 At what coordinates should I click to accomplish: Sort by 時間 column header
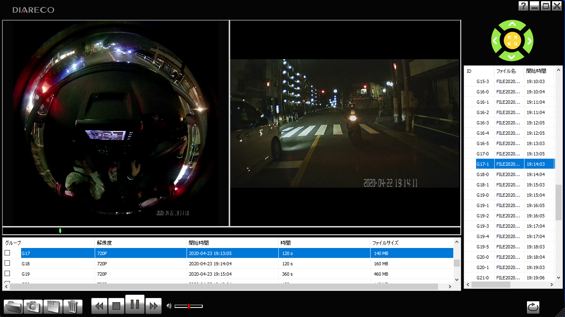click(x=324, y=243)
